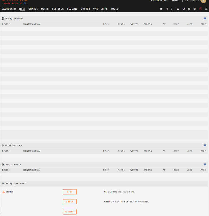
Task: Open the system info monitor icon
Action: tap(183, 9)
